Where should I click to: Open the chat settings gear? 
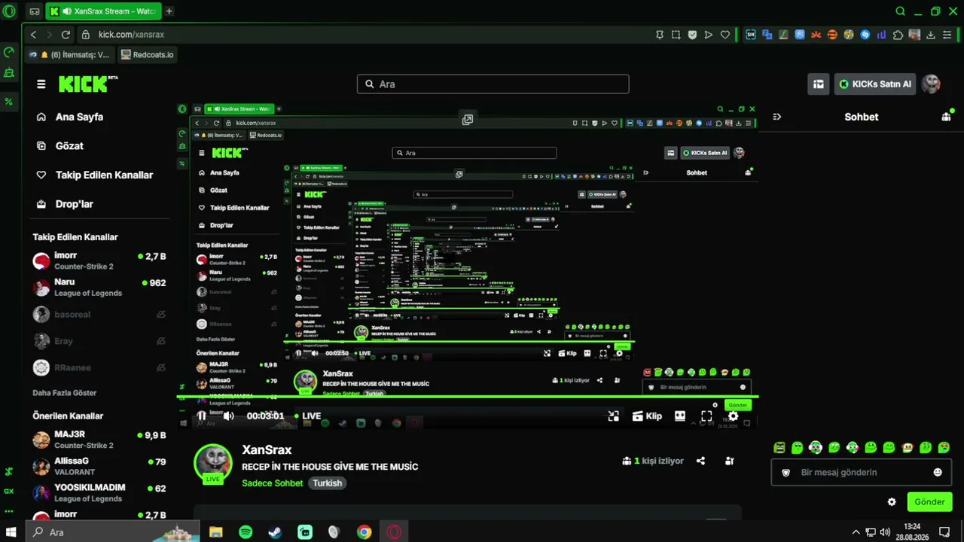click(892, 502)
